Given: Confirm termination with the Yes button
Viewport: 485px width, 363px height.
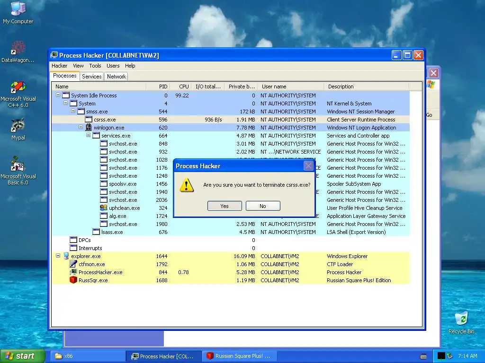Looking at the screenshot, I should [225, 206].
